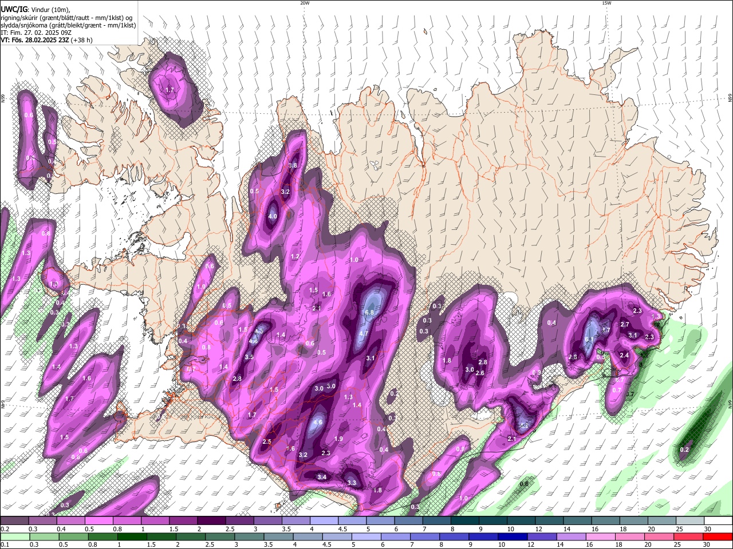Click the 1.9 value on the map
The height and width of the screenshot is (549, 733).
click(x=338, y=439)
